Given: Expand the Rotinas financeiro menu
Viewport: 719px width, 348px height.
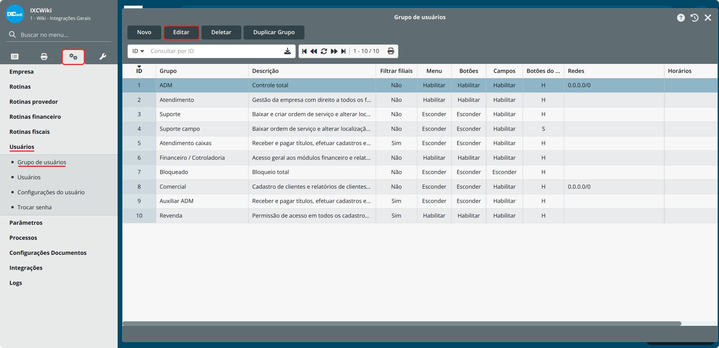Looking at the screenshot, I should 35,117.
